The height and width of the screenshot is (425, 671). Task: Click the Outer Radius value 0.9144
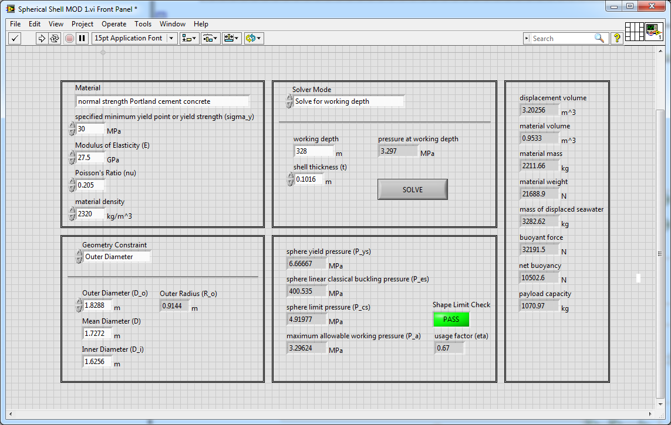(174, 306)
